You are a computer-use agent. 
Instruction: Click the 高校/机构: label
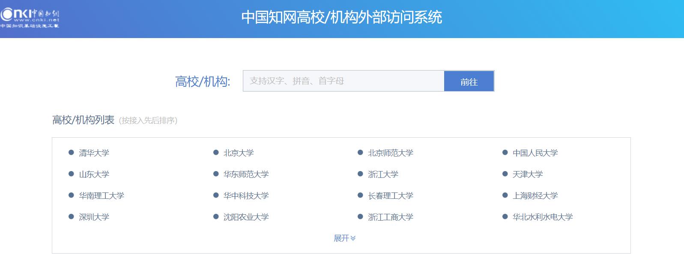pyautogui.click(x=203, y=81)
